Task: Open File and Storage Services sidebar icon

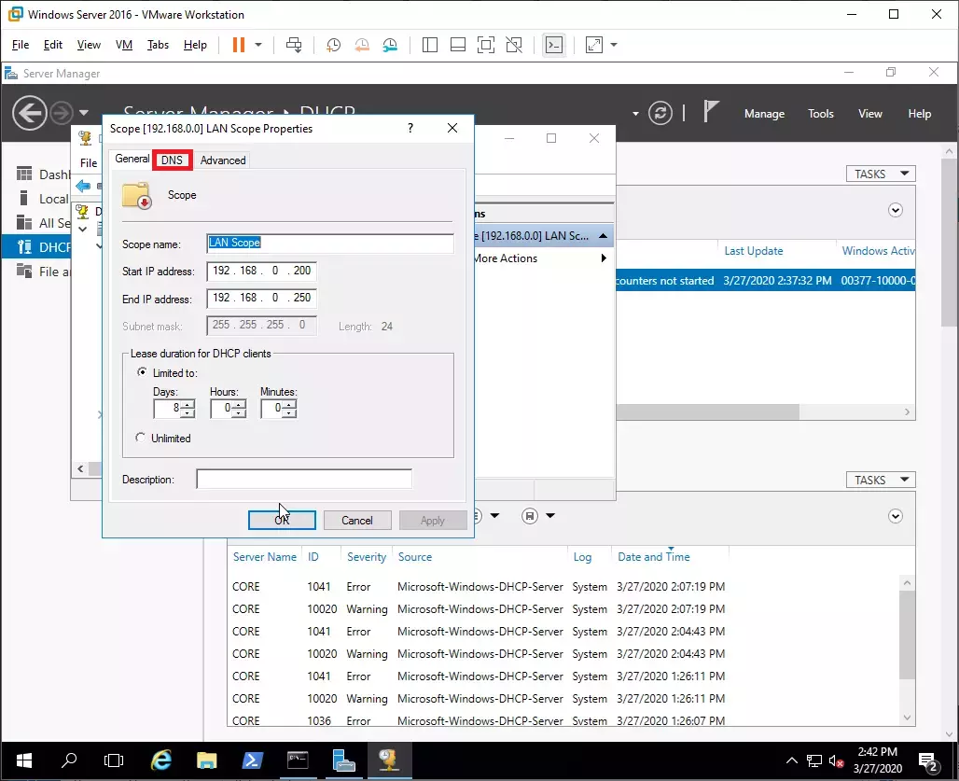Action: tap(24, 271)
